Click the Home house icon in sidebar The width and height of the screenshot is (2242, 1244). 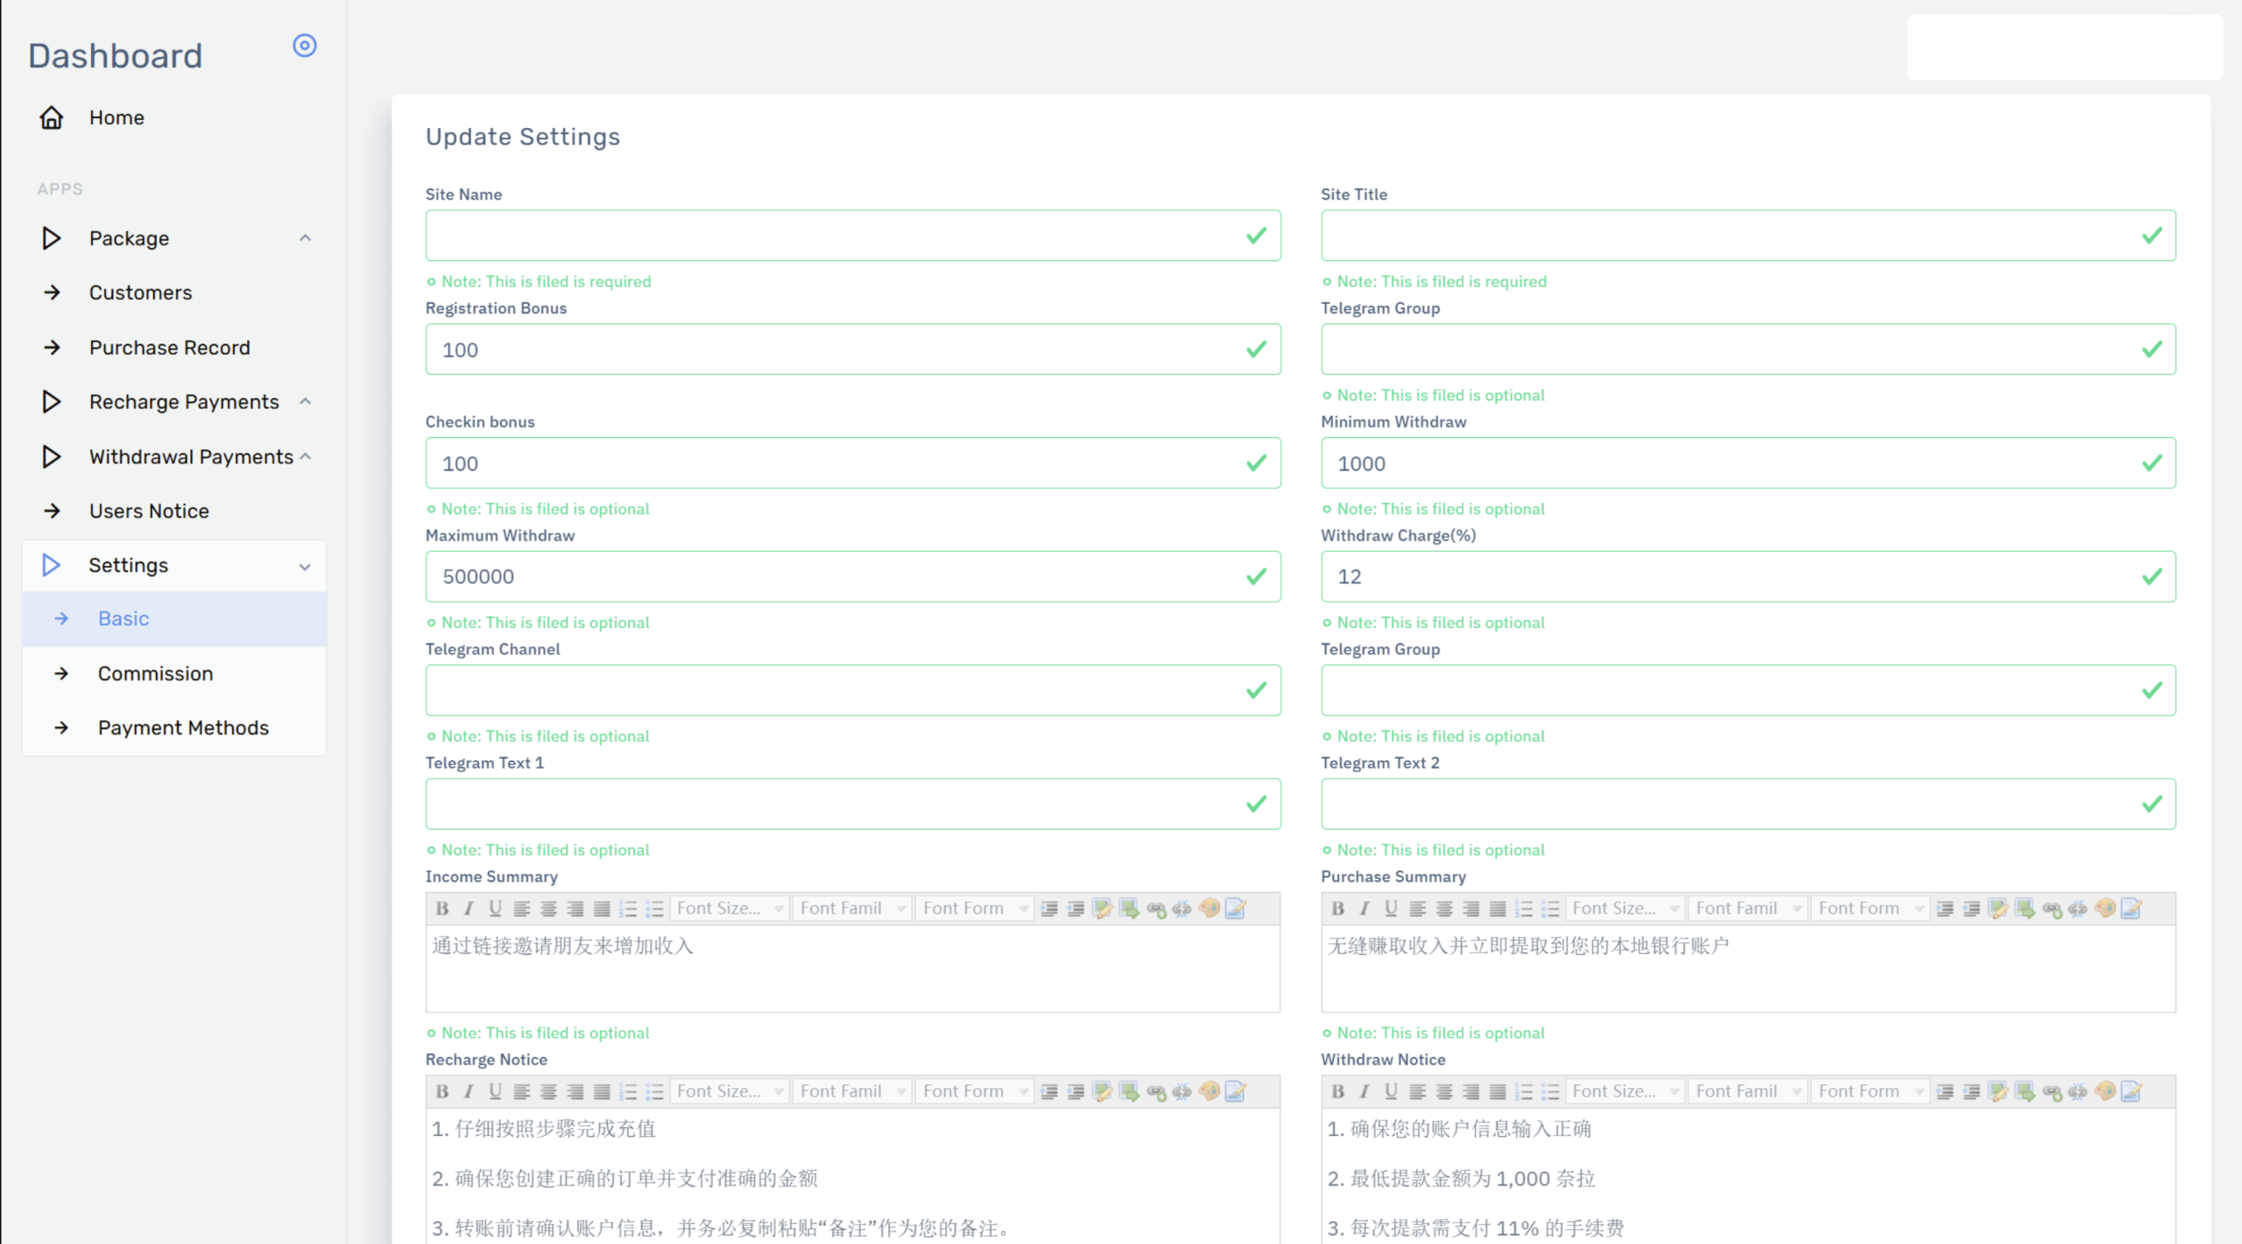pyautogui.click(x=52, y=117)
